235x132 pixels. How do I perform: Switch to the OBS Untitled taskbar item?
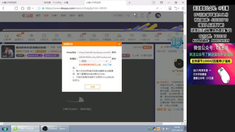[55, 128]
